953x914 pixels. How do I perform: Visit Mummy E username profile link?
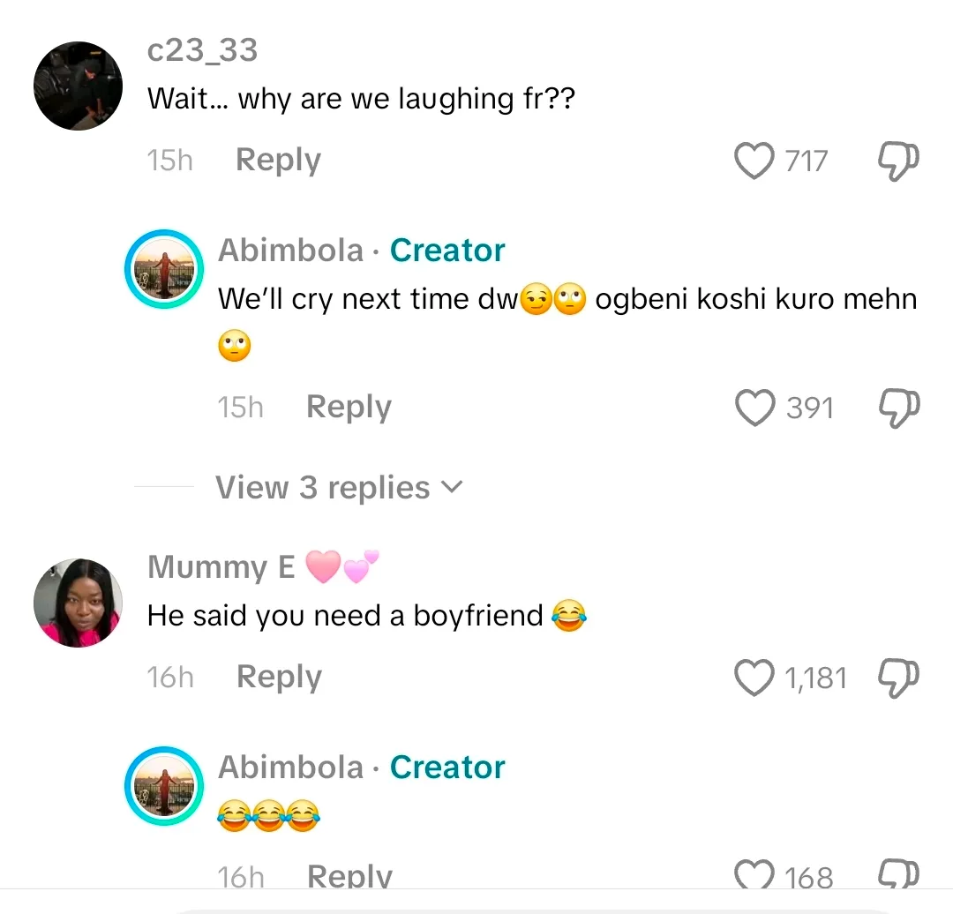click(x=221, y=566)
